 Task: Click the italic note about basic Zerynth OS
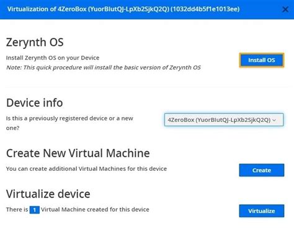click(x=104, y=67)
